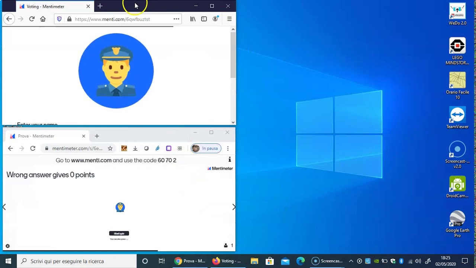The width and height of the screenshot is (476, 268).
Task: Go back in the Chrome window
Action: (10, 148)
